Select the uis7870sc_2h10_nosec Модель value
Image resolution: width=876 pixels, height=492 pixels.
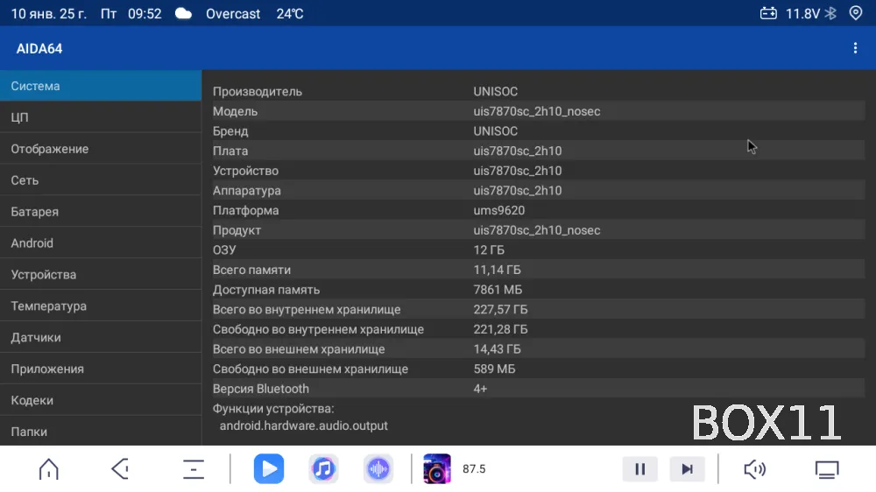tap(537, 111)
